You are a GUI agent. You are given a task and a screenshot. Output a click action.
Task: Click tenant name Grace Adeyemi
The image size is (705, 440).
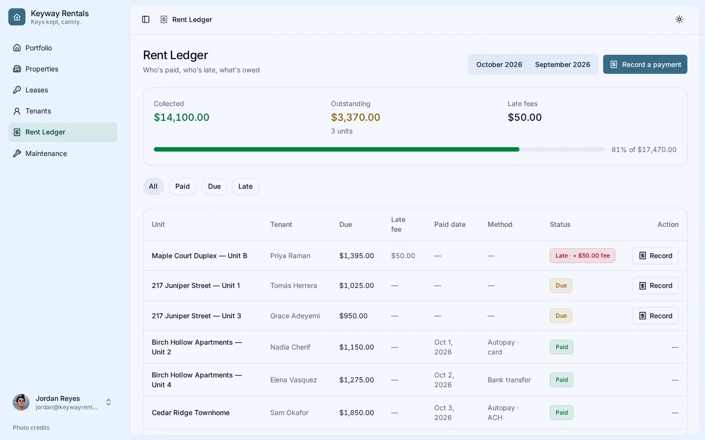pos(295,316)
